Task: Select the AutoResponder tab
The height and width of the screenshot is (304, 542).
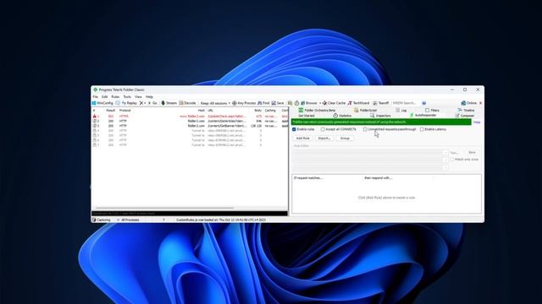Action: [423, 115]
